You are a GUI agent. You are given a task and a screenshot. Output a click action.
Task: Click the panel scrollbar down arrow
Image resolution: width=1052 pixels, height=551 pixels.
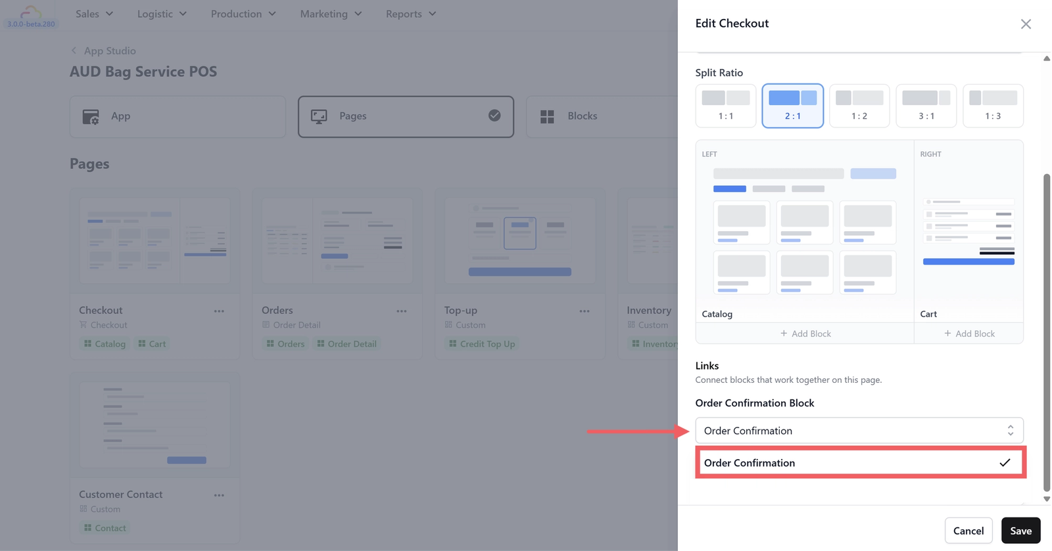point(1047,499)
